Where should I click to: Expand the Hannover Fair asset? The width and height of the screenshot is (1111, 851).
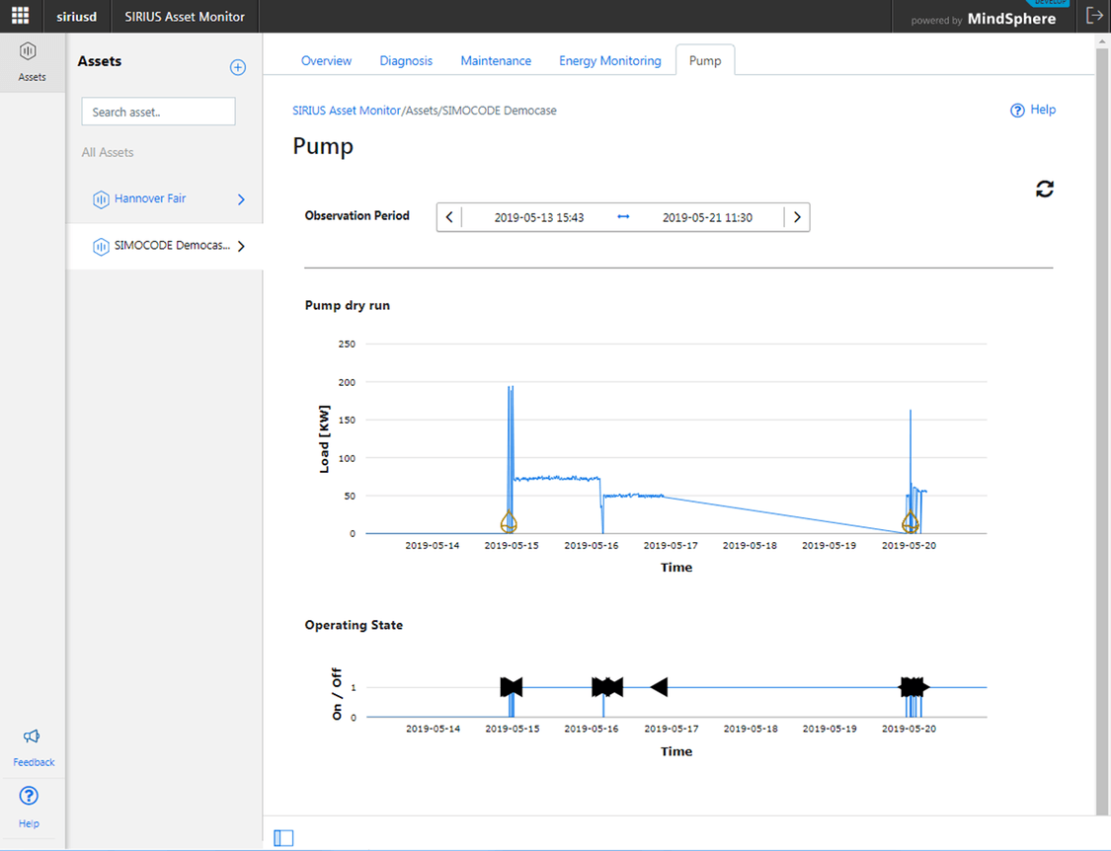(x=241, y=199)
